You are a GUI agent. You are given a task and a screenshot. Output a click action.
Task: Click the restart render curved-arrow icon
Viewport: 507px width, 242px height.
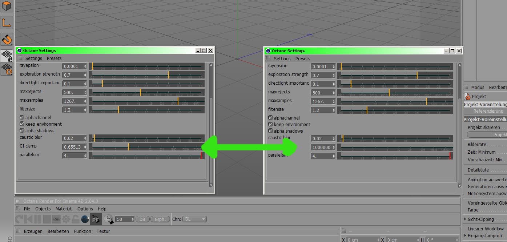coord(19,219)
